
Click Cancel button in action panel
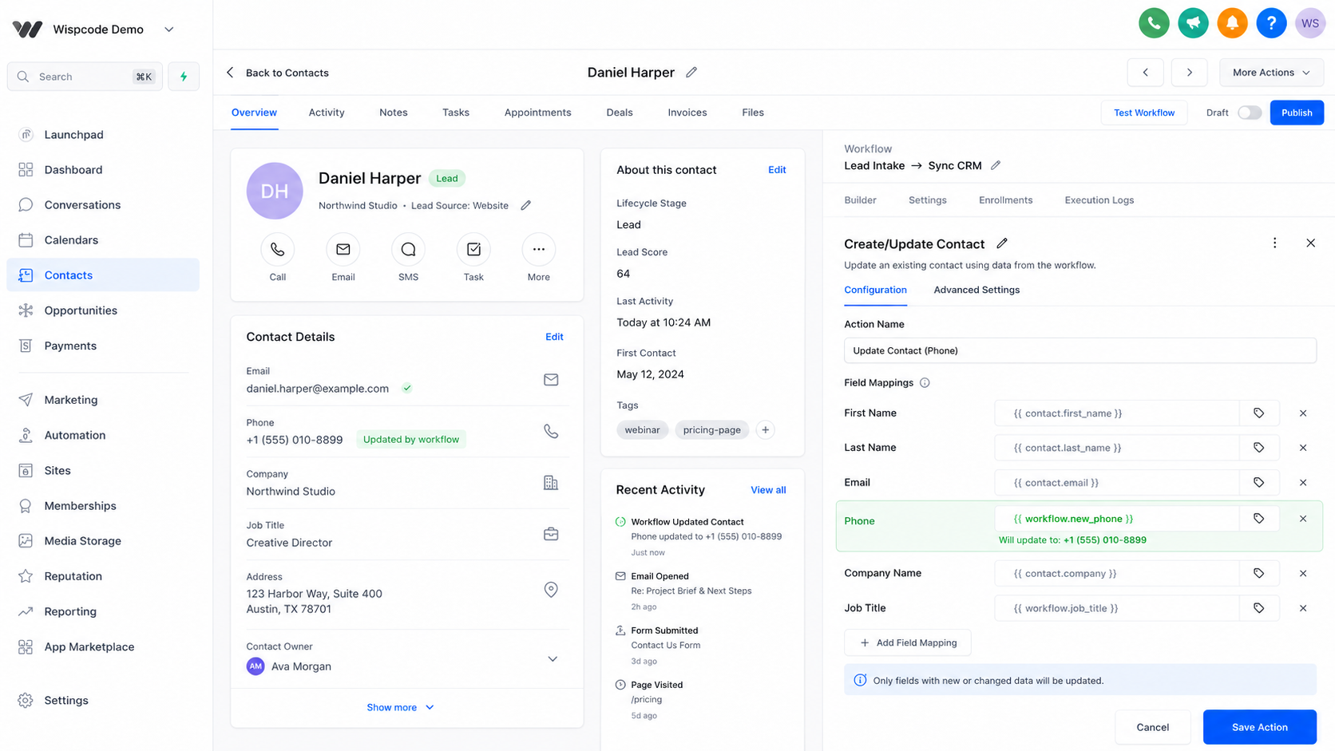pos(1152,727)
